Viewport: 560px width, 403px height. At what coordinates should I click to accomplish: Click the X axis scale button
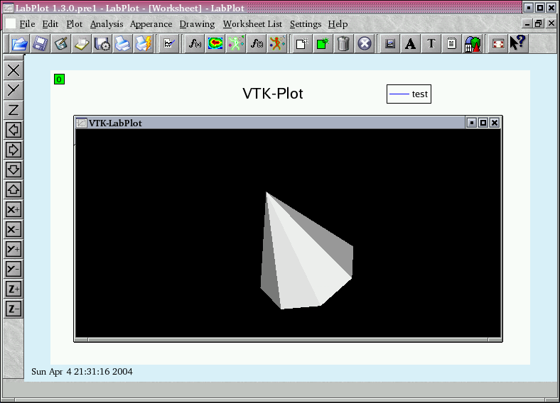(x=14, y=70)
